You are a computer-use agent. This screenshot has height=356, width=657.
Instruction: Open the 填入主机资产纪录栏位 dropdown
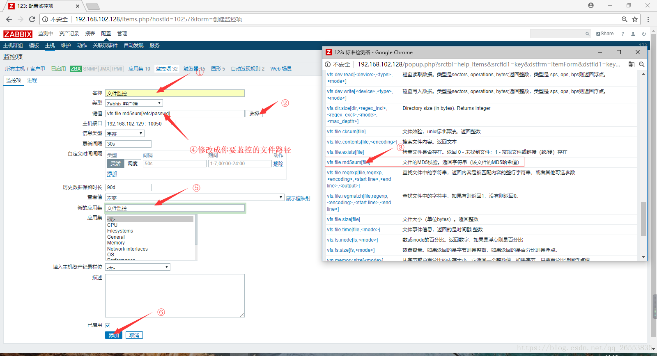pyautogui.click(x=138, y=267)
